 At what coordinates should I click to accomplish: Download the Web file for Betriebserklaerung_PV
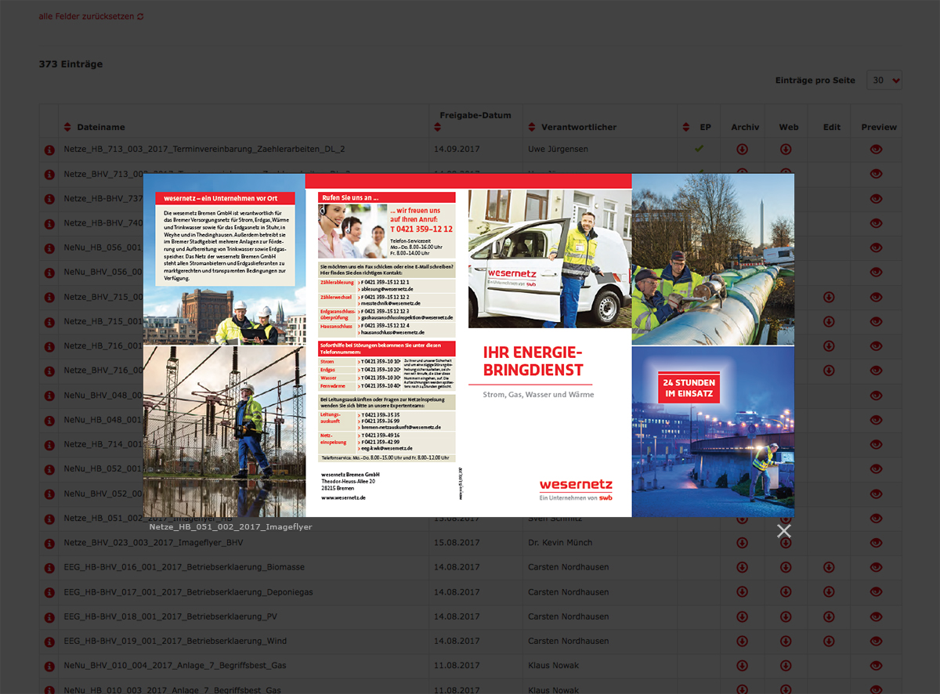pyautogui.click(x=786, y=617)
